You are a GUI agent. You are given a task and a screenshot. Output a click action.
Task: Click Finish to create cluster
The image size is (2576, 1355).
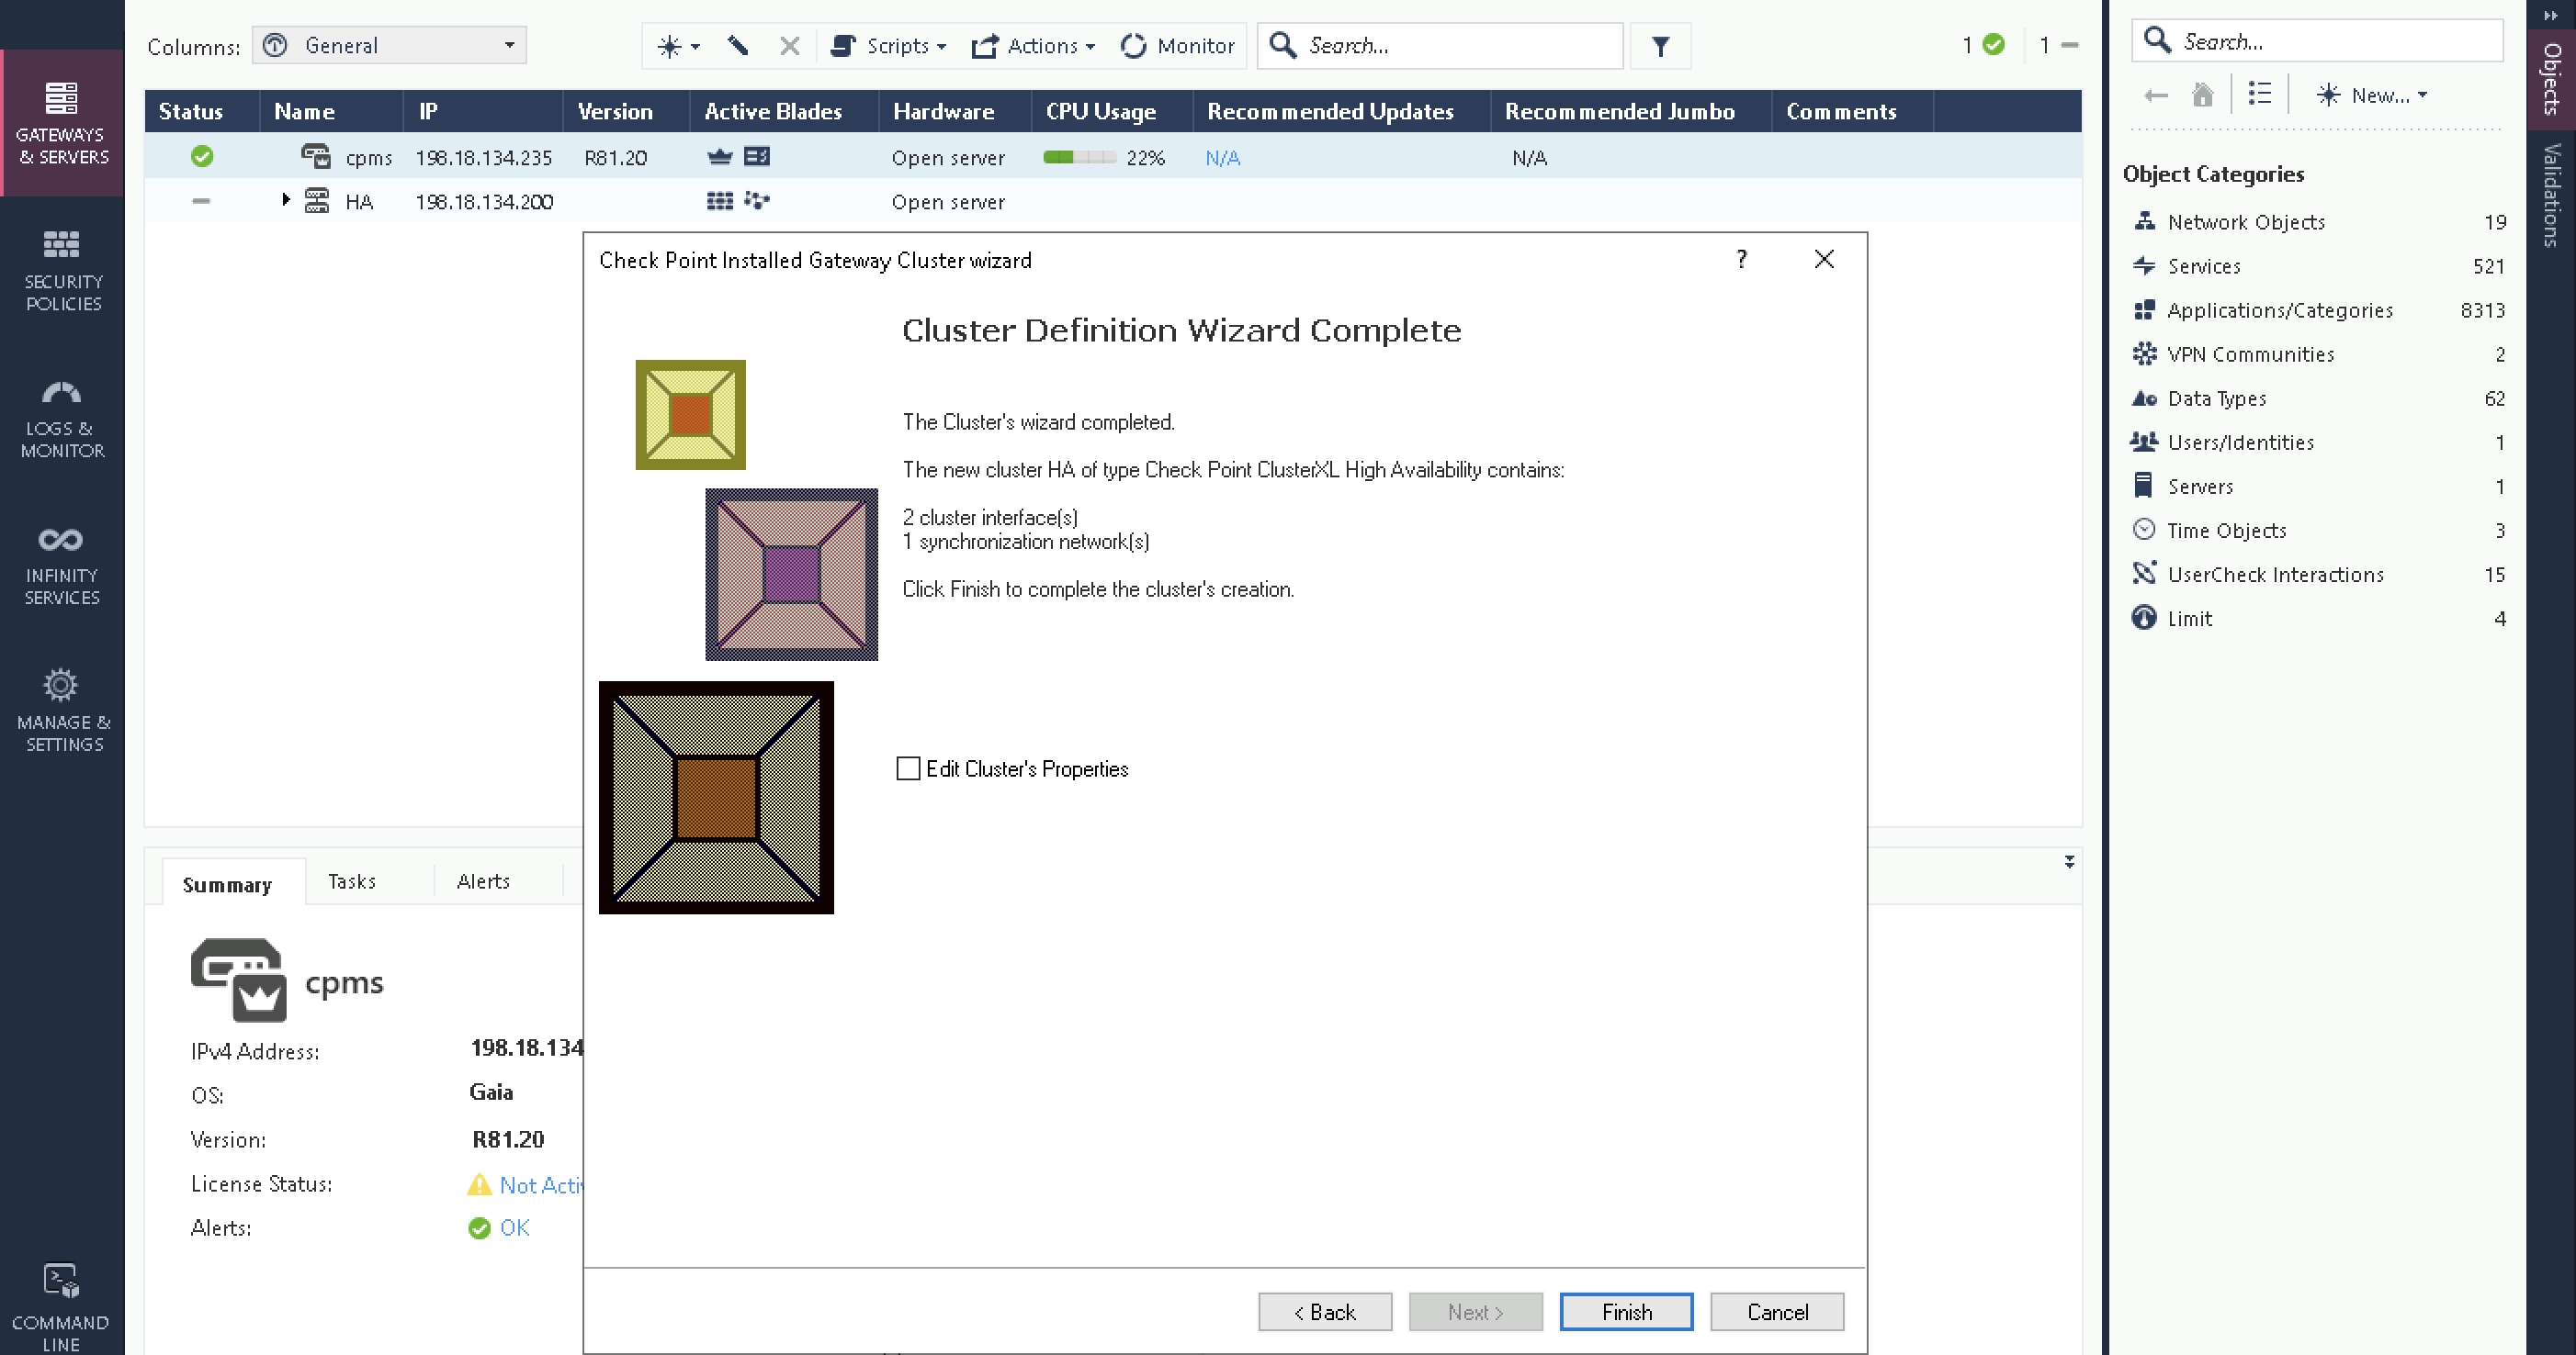click(1626, 1312)
